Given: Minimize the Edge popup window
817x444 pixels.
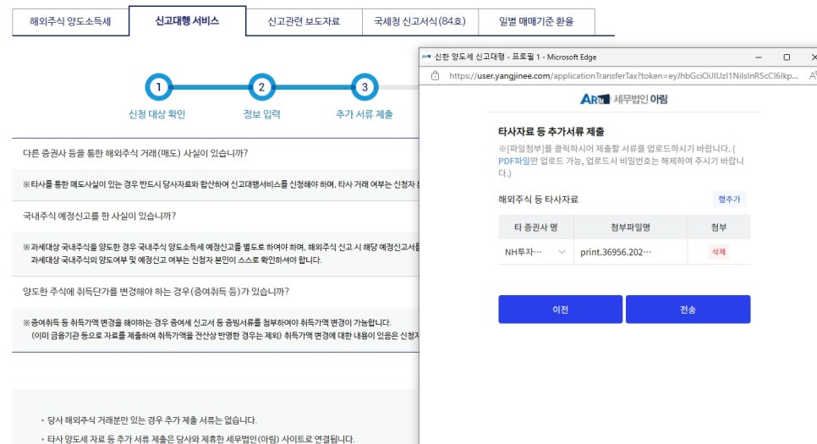Looking at the screenshot, I should (759, 57).
